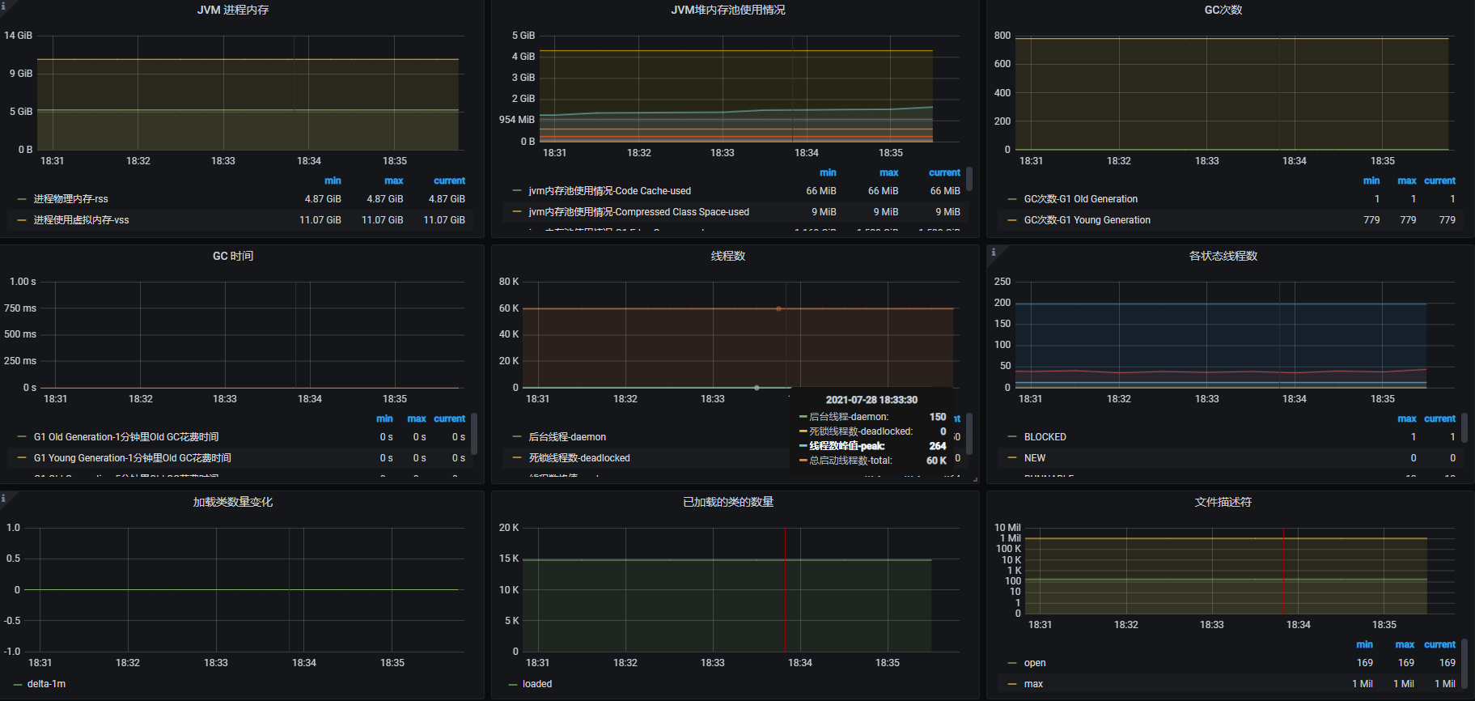Toggle the loaded legend series
Screen dimensions: 1475x701
[x=537, y=684]
